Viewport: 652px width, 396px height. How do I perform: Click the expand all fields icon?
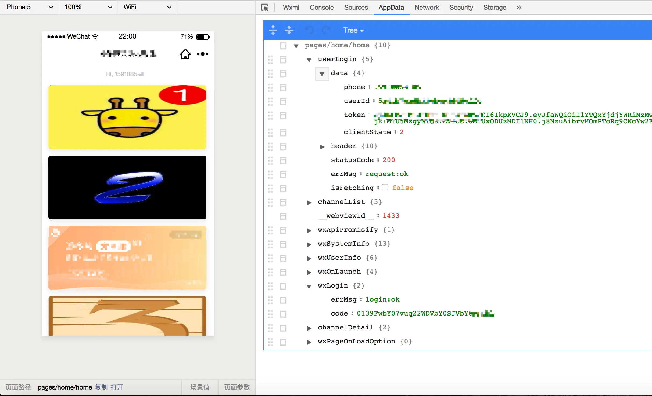coord(273,30)
